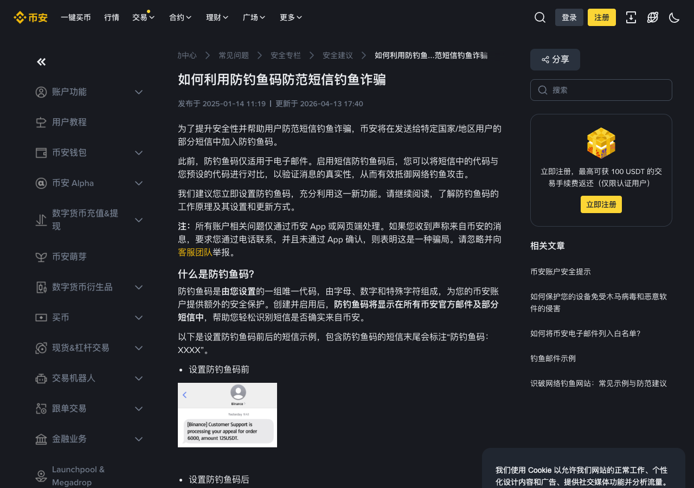
Task: Click the 现货&杠杆交易 icon
Action: (x=41, y=348)
